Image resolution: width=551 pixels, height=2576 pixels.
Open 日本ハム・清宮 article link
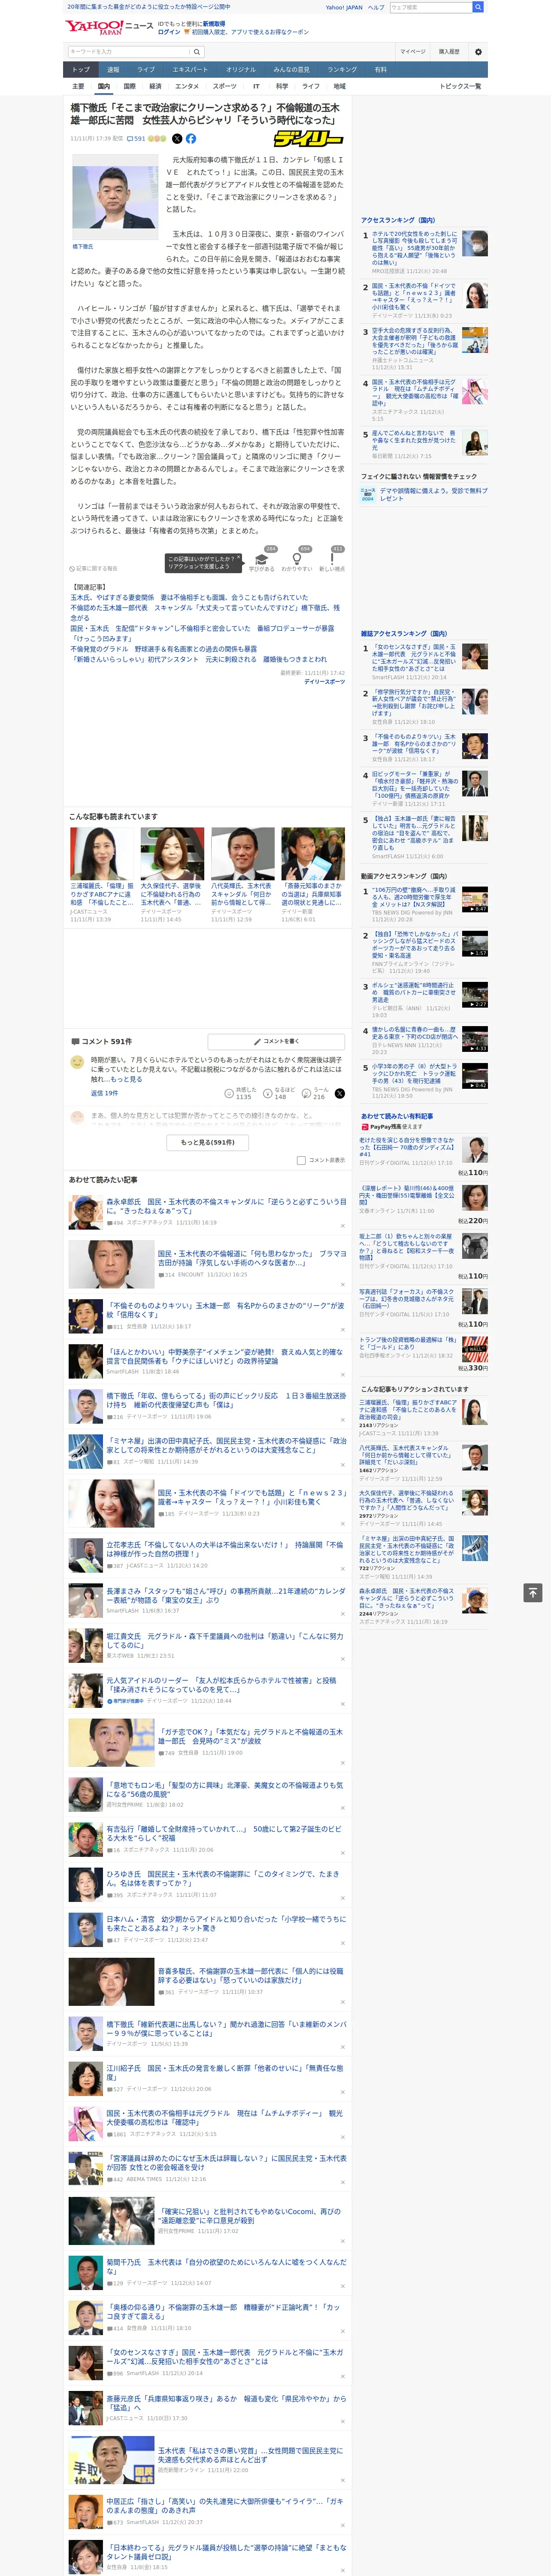[x=226, y=1923]
